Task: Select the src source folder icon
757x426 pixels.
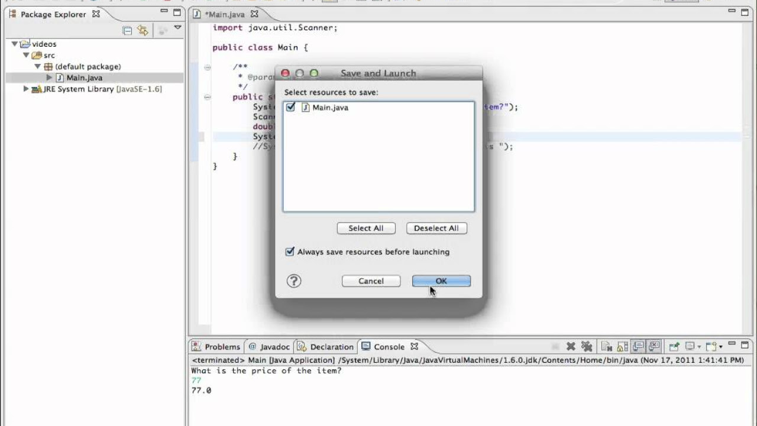Action: [37, 55]
